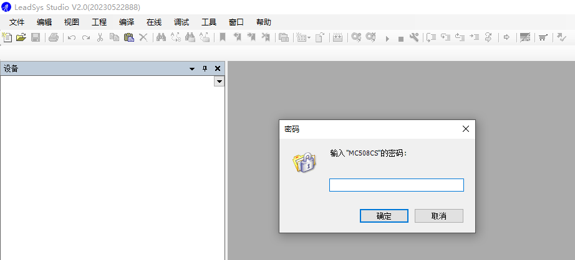
Task: Open the 调试 menu
Action: click(x=181, y=22)
